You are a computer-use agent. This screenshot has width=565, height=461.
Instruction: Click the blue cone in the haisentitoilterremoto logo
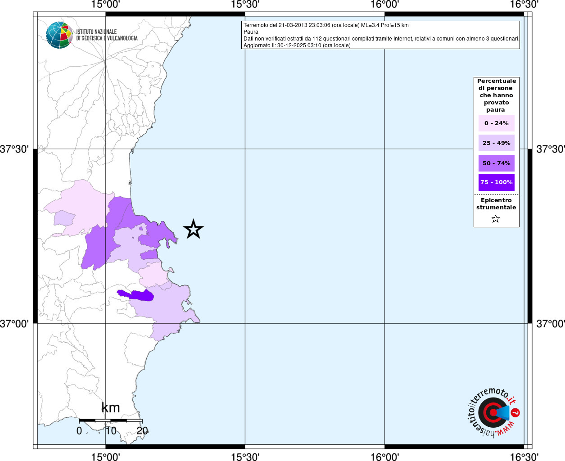coord(503,412)
